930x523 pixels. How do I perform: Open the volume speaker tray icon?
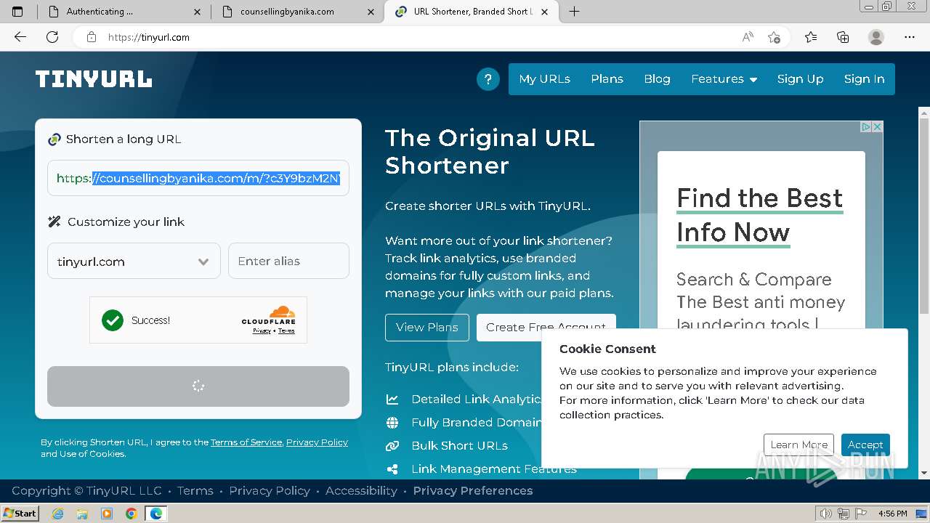827,514
